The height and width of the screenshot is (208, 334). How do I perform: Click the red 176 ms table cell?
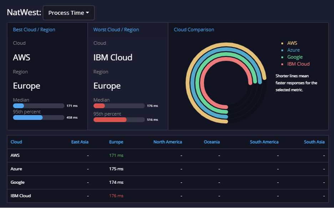click(116, 196)
